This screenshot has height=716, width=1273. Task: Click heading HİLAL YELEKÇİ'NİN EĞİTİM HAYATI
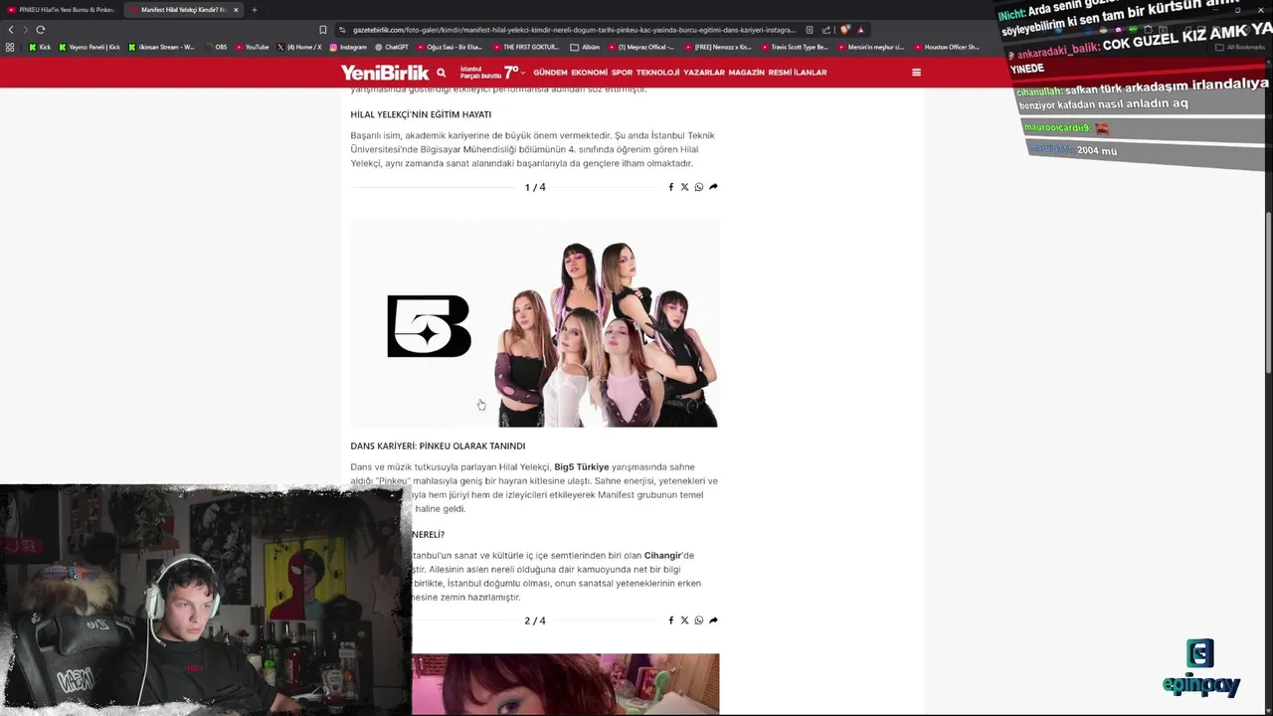coord(421,114)
